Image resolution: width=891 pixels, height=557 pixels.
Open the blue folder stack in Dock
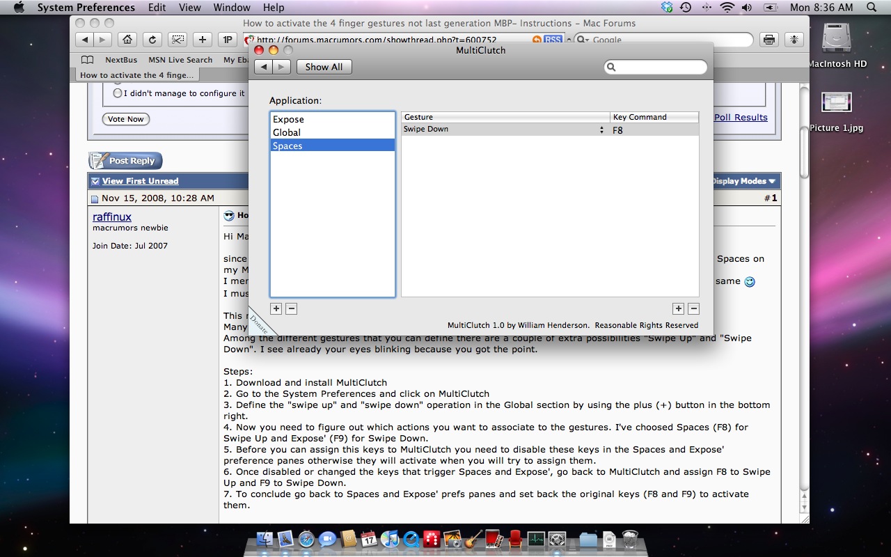[588, 539]
